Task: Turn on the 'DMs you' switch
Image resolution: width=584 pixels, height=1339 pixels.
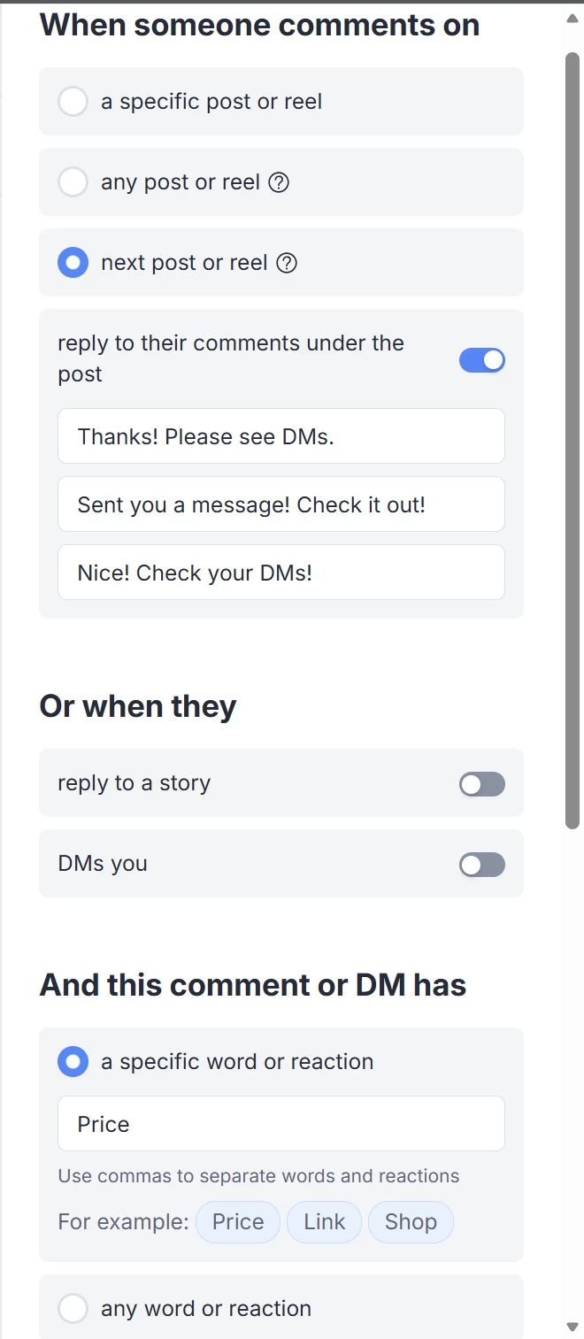Action: click(482, 865)
